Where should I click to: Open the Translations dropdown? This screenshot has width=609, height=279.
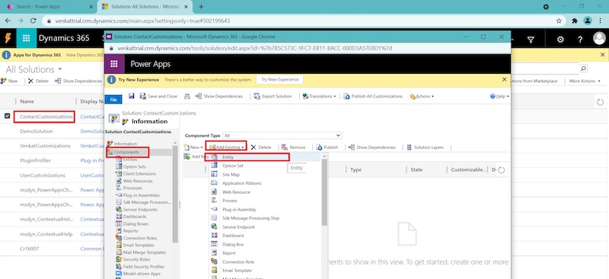[x=319, y=97]
